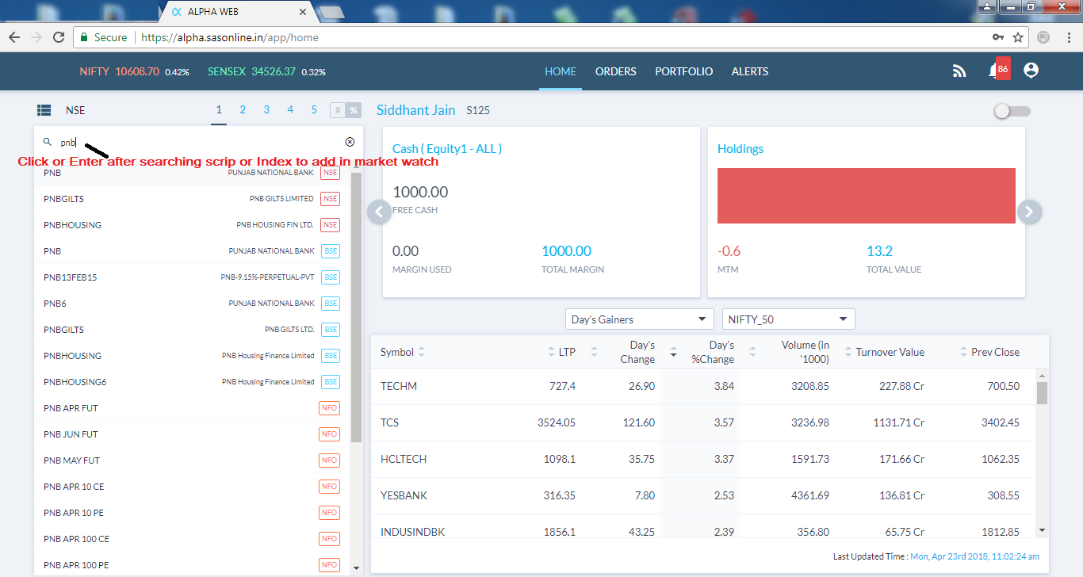Switch market watch to % percentage mode
The image size is (1083, 577).
(x=354, y=110)
